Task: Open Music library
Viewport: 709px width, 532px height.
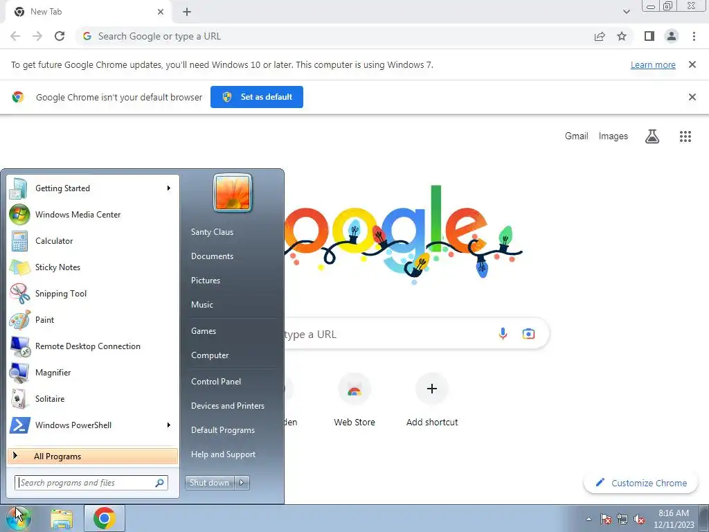Action: pos(202,305)
